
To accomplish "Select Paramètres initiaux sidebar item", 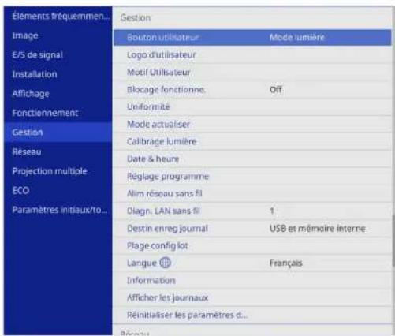I will pos(60,210).
